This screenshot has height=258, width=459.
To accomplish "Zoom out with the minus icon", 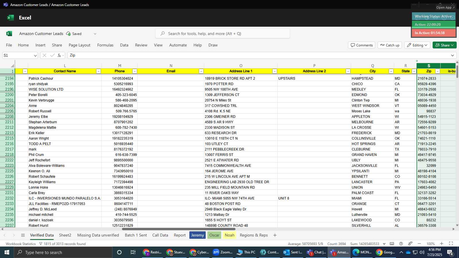I will click(x=419, y=244).
